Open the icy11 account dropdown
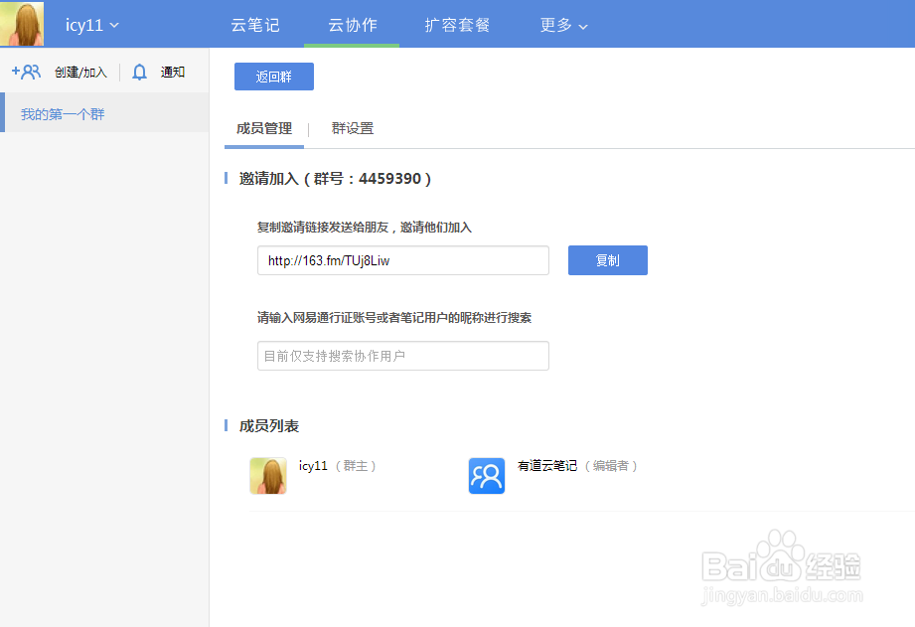 coord(91,24)
